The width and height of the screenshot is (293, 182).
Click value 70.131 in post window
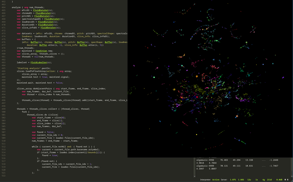[x=224, y=166]
